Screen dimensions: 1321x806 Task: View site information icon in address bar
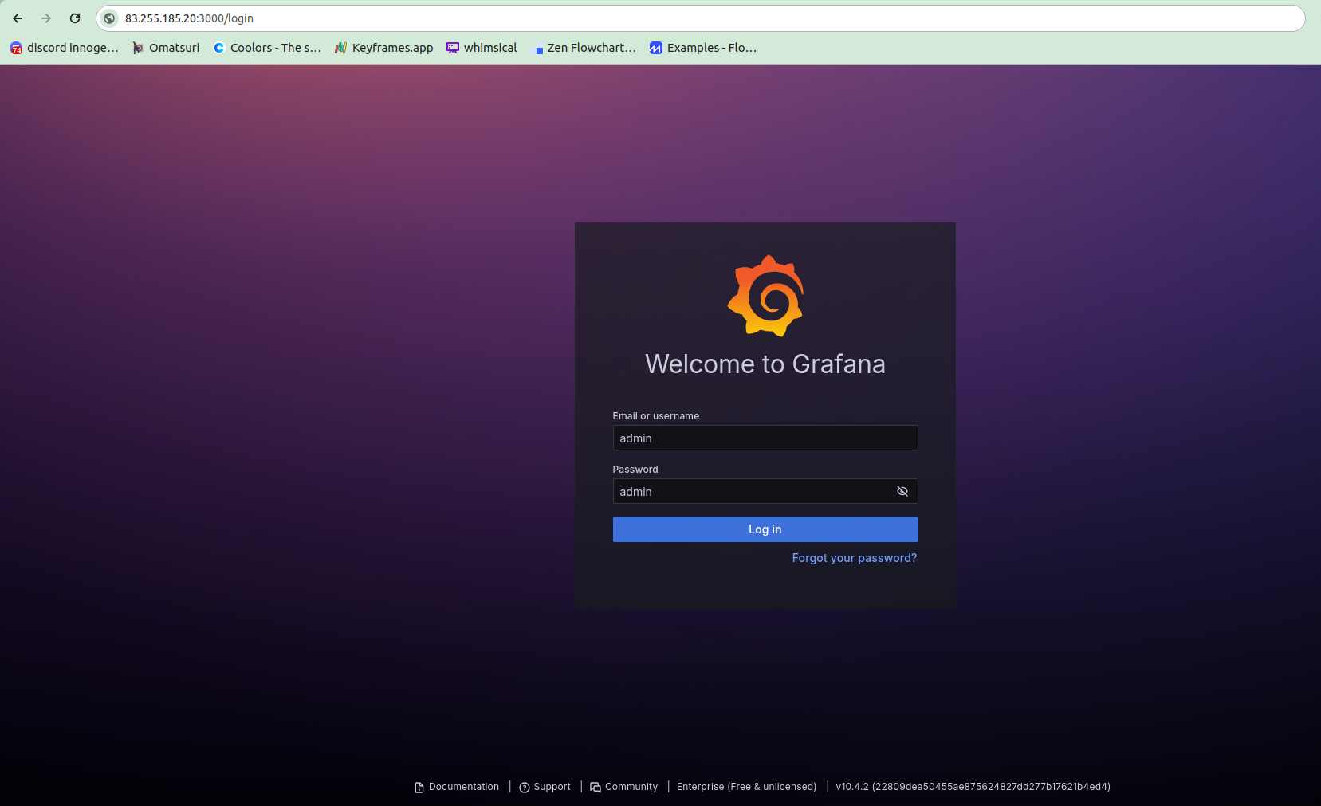pyautogui.click(x=110, y=18)
